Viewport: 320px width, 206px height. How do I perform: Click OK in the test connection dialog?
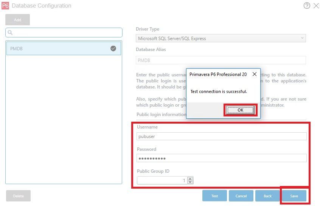click(x=240, y=110)
